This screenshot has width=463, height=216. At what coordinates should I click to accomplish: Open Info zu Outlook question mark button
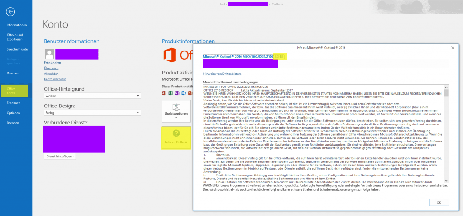pyautogui.click(x=176, y=138)
